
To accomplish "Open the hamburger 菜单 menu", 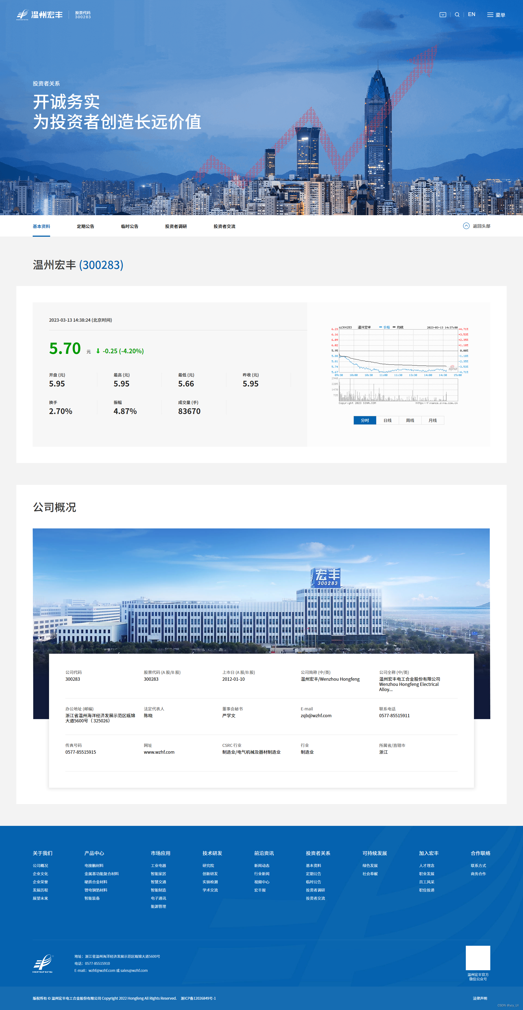I will point(496,15).
